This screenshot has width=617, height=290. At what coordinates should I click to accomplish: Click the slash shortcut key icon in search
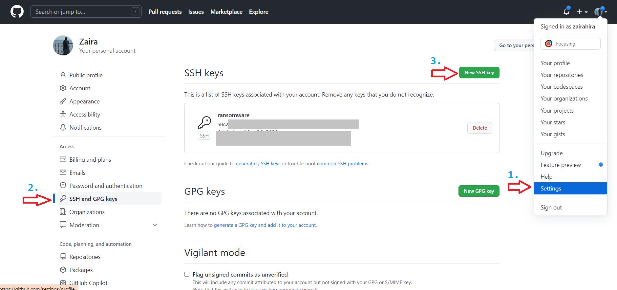pos(135,12)
